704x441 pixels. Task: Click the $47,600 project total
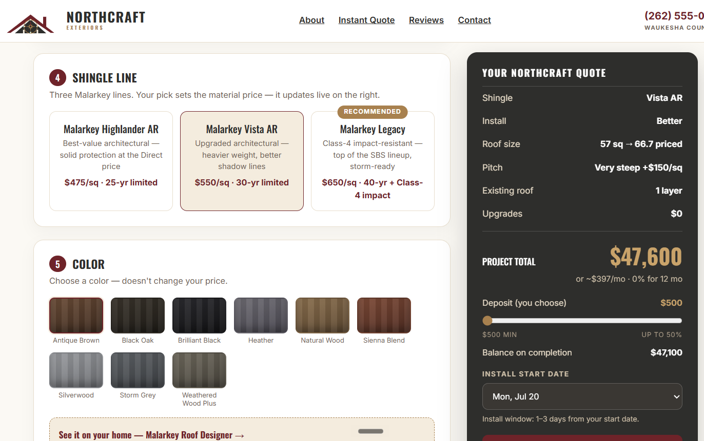[x=646, y=257]
